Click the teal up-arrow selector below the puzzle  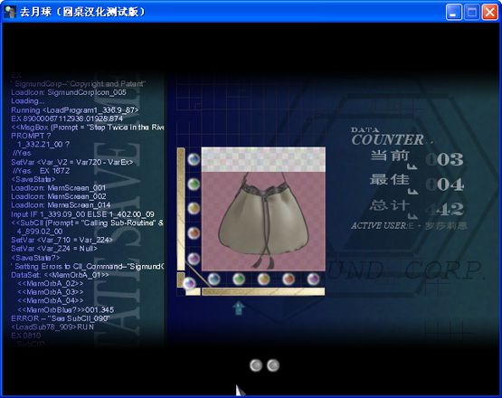(x=239, y=308)
